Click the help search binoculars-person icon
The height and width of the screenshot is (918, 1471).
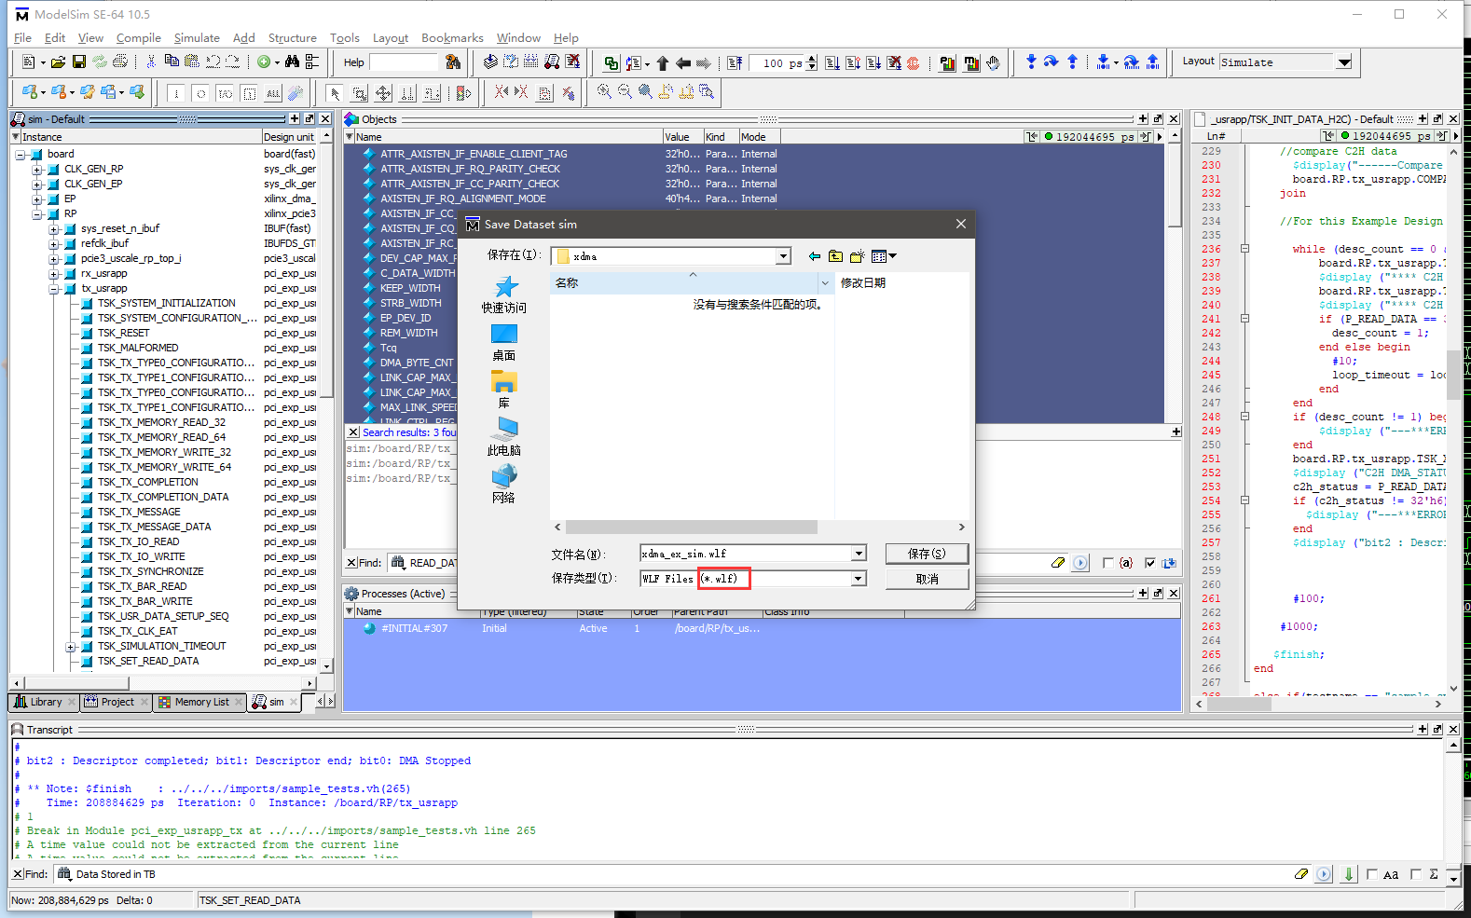click(453, 62)
